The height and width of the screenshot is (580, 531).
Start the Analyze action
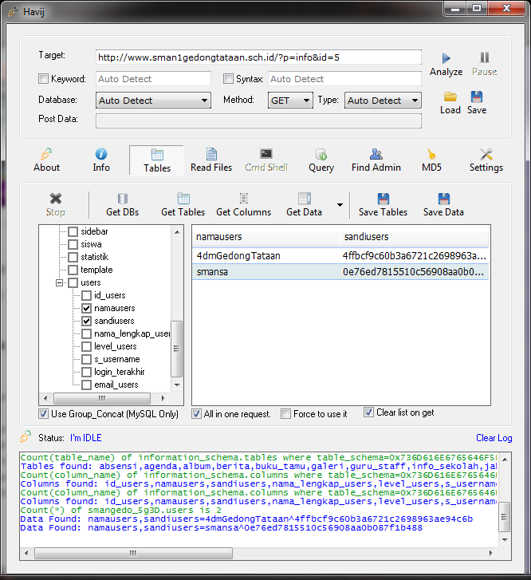446,65
